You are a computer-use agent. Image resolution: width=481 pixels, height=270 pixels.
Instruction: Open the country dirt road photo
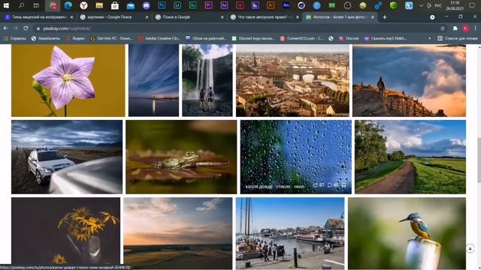coord(410,157)
